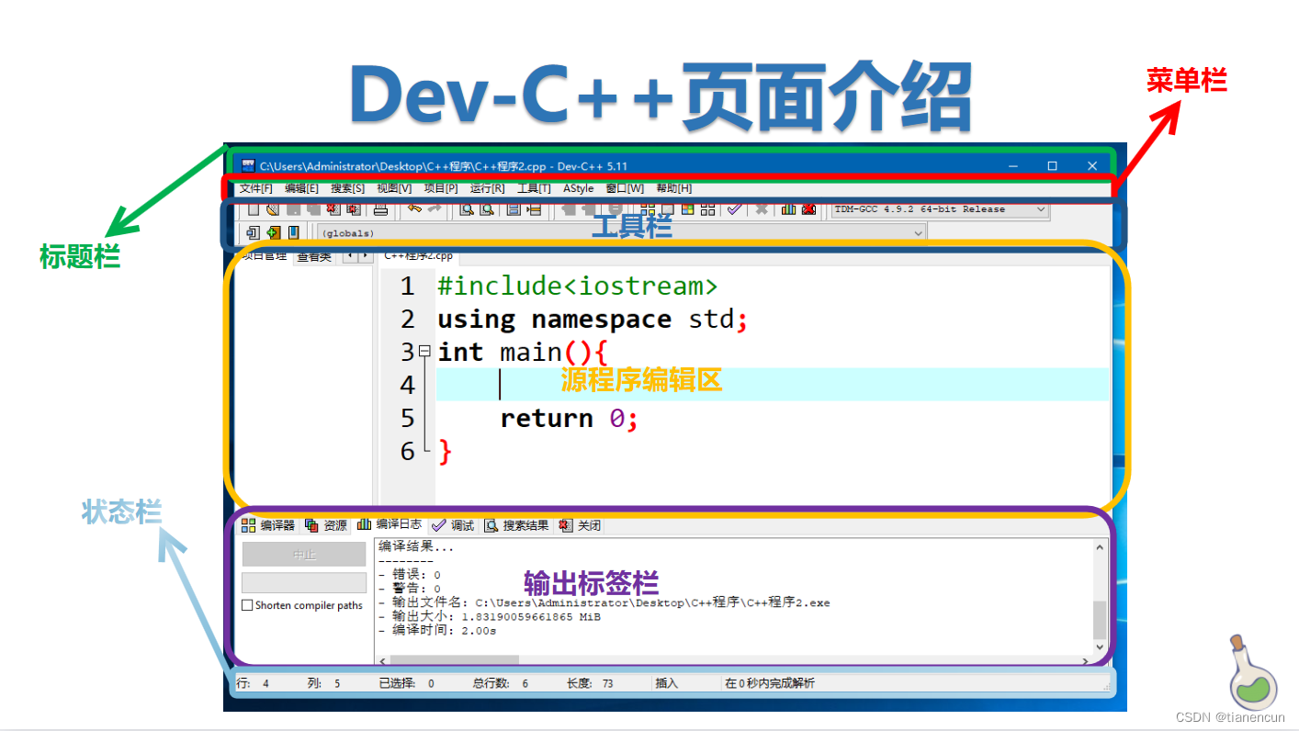Image resolution: width=1299 pixels, height=731 pixels.
Task: Click the Find magnifier icon
Action: [467, 209]
